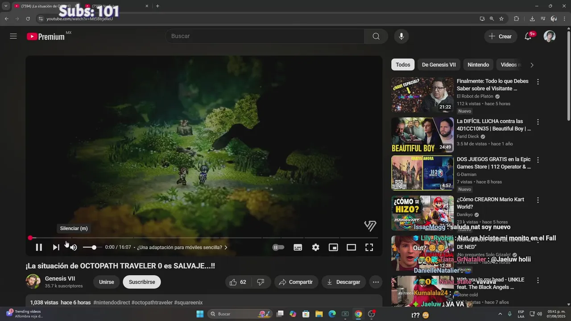Click the Crear button

click(x=501, y=37)
